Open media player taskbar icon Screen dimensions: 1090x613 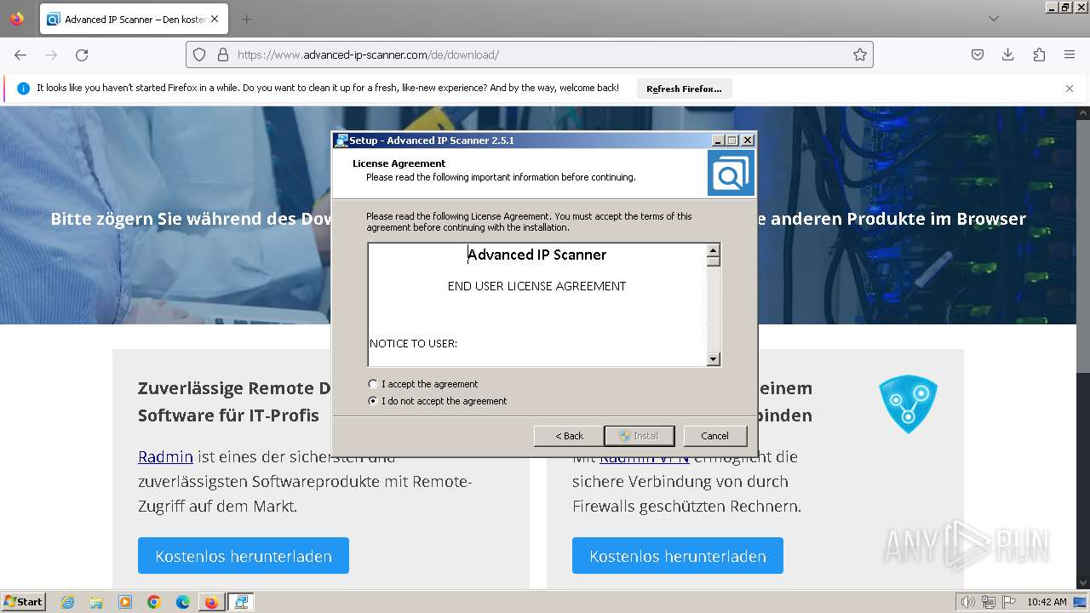point(125,602)
